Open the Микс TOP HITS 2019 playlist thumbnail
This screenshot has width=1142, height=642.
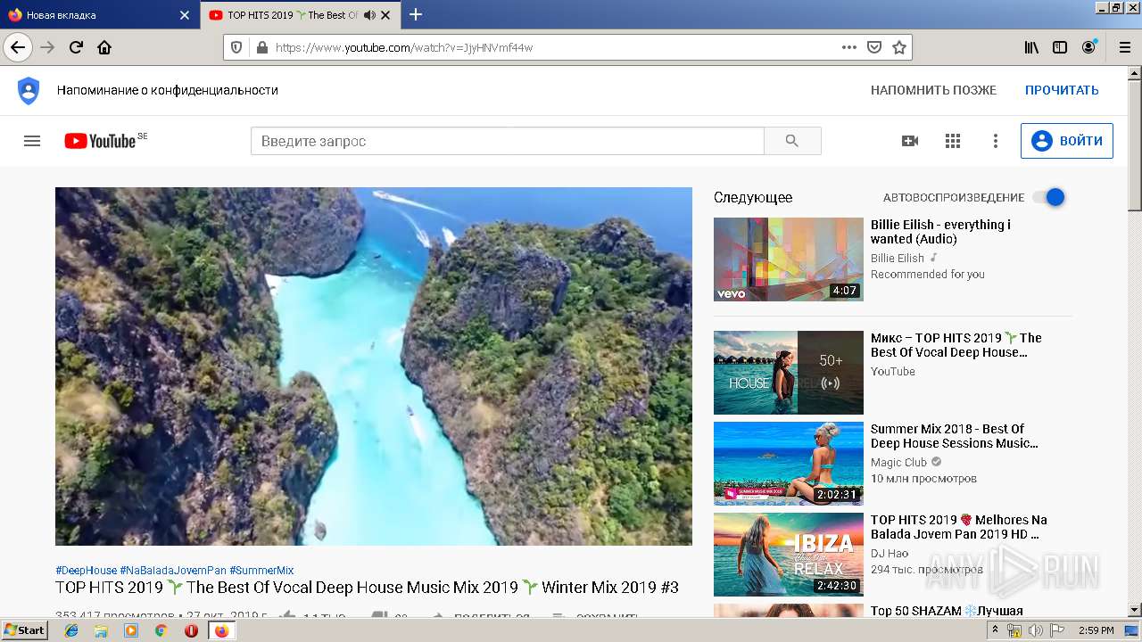pyautogui.click(x=789, y=373)
